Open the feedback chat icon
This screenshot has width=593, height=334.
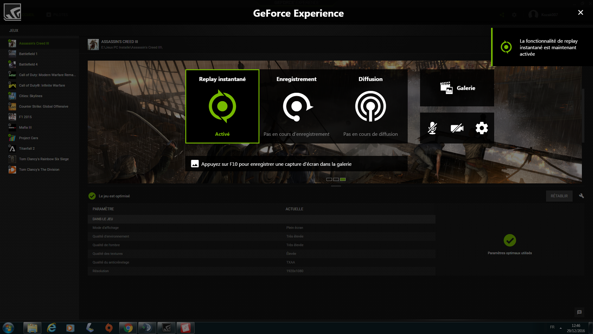tap(579, 312)
